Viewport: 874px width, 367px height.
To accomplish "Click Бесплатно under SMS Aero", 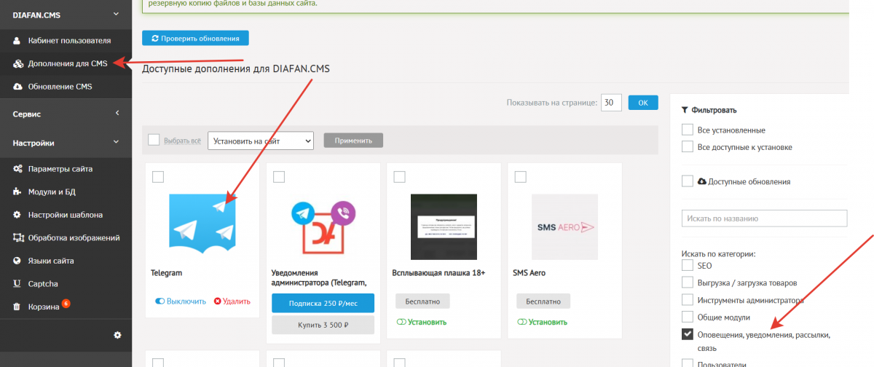I will coord(543,301).
